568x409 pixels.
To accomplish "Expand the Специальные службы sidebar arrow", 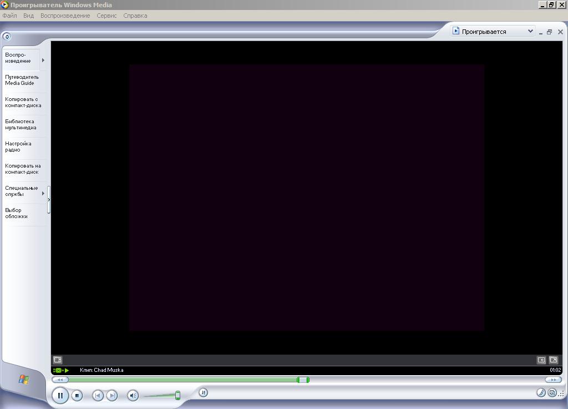I will (x=43, y=194).
